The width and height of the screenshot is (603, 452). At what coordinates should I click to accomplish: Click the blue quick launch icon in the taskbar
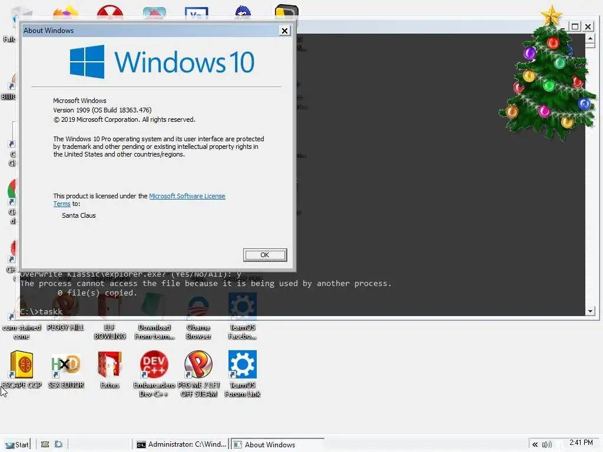click(58, 444)
